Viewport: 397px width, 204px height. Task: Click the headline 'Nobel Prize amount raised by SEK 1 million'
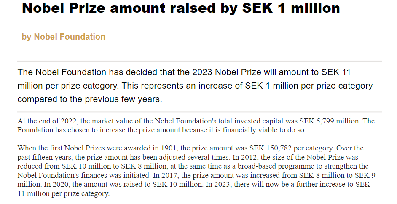pos(181,8)
